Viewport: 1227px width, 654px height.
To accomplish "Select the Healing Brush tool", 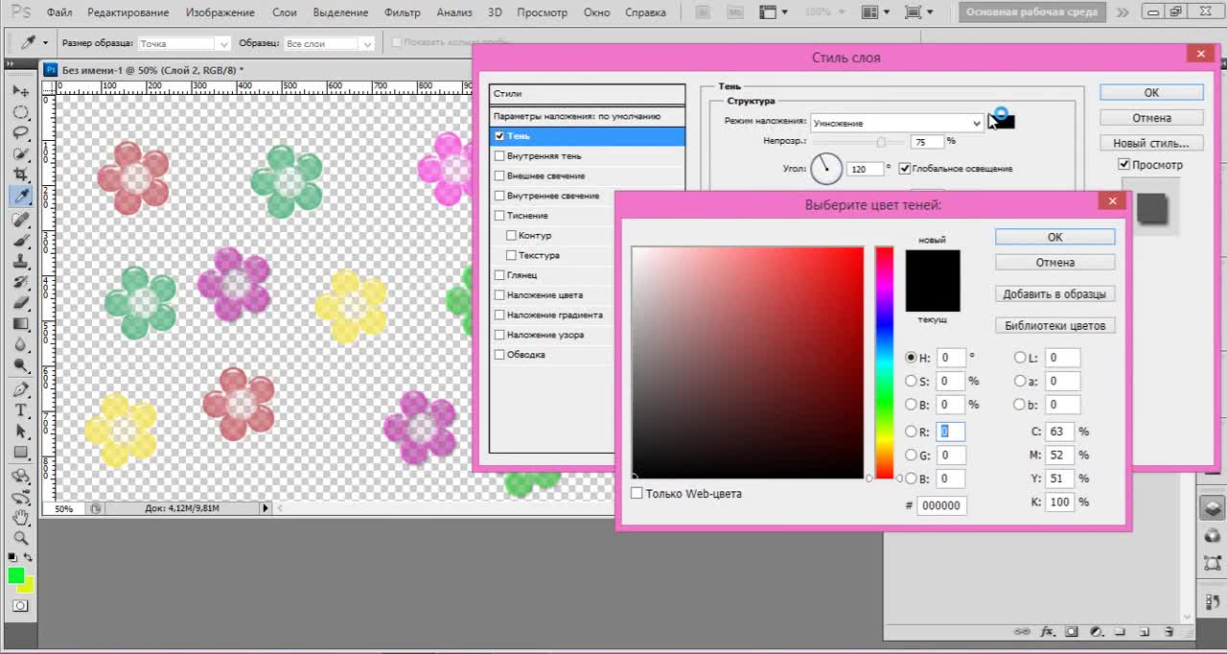I will [20, 220].
